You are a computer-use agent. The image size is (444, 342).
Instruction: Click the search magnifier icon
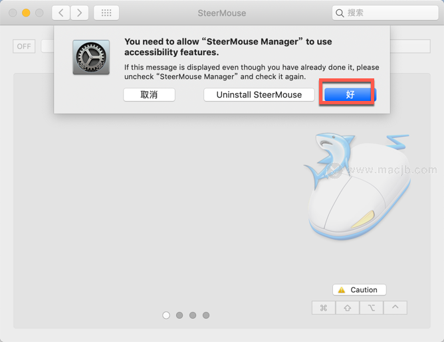[x=340, y=13]
